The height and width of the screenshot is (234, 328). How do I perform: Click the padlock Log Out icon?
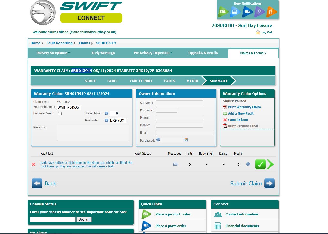258,32
